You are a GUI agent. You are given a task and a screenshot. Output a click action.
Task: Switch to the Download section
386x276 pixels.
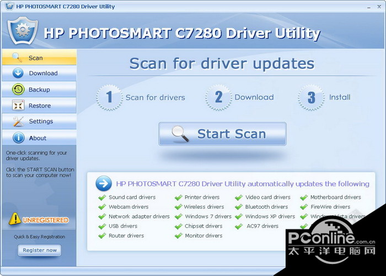(x=39, y=73)
